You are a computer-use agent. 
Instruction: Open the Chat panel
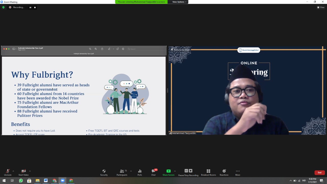(x=153, y=171)
